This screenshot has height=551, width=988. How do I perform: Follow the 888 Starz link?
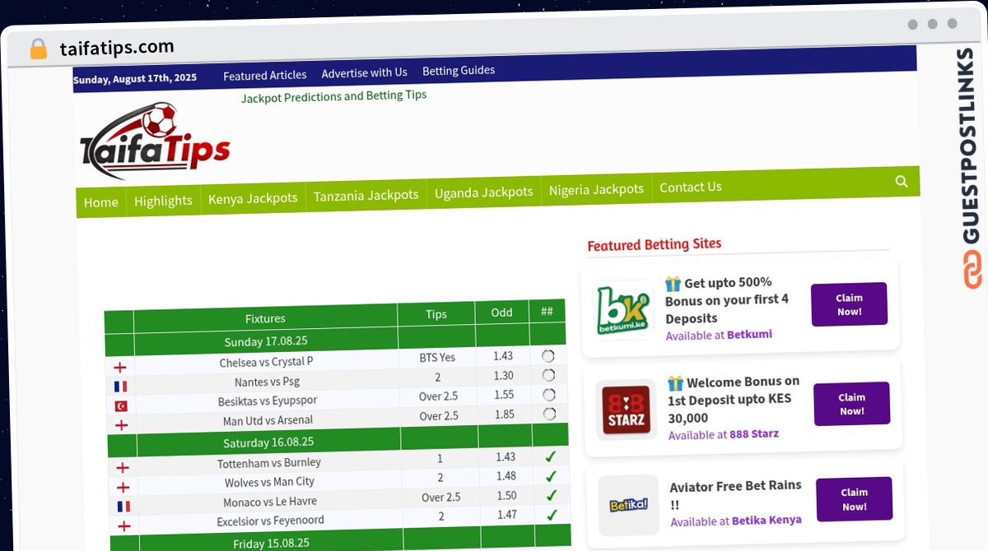tap(754, 434)
